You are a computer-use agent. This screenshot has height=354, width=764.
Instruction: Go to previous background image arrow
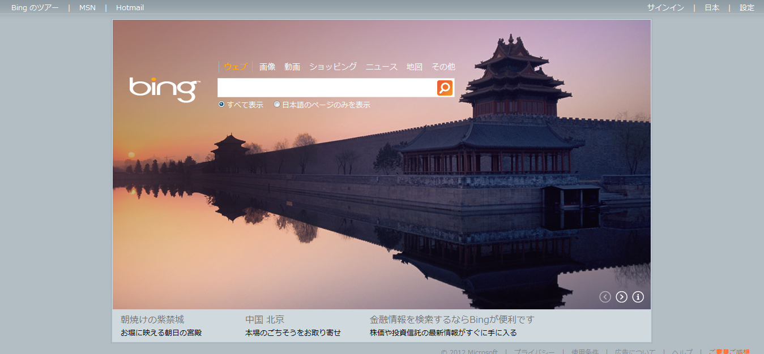605,297
